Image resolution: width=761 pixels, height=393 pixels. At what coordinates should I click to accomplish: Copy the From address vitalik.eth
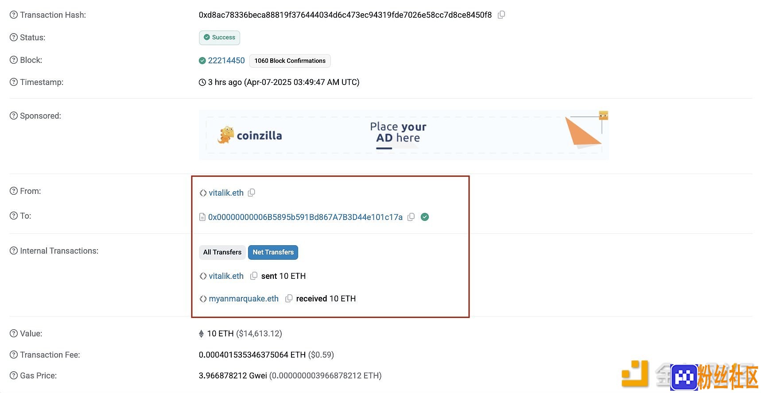point(252,193)
